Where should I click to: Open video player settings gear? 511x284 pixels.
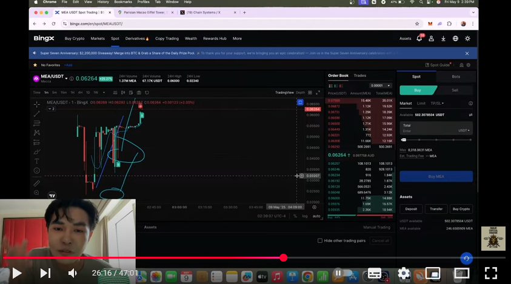click(x=404, y=273)
